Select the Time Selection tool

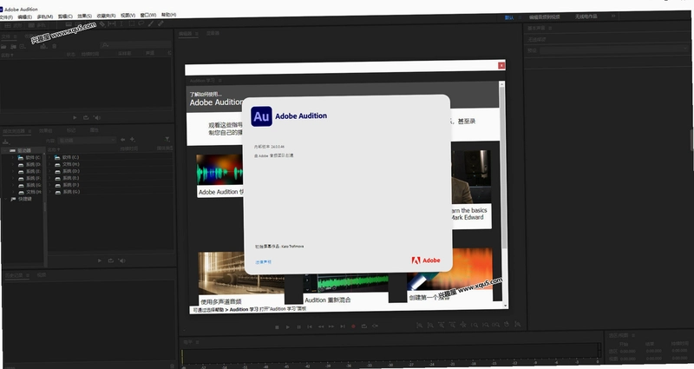pyautogui.click(x=121, y=24)
